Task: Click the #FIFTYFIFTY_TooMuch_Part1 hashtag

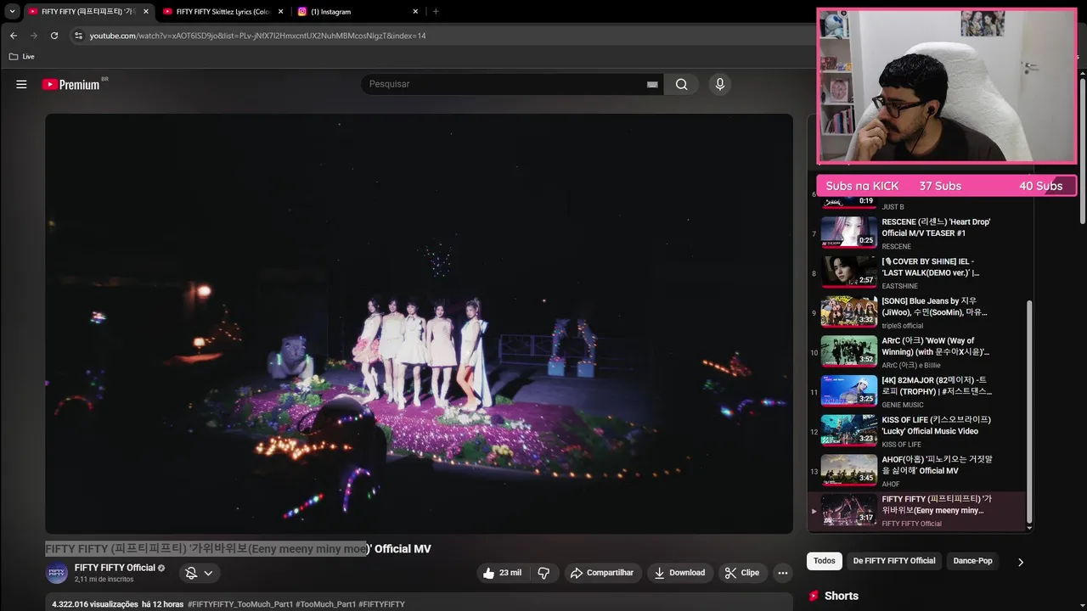Action: point(239,604)
